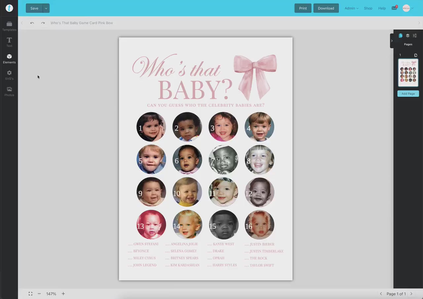Screen dimensions: 423x299
Task: Select the 'Can you guess' subtitle text
Action: click(x=206, y=105)
